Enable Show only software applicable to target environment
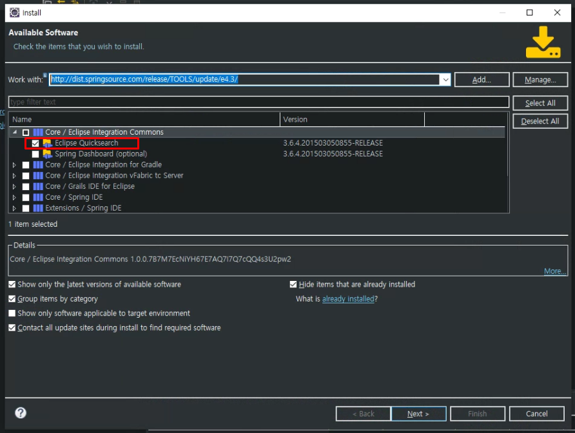Screen dimensions: 575x433 point(12,313)
